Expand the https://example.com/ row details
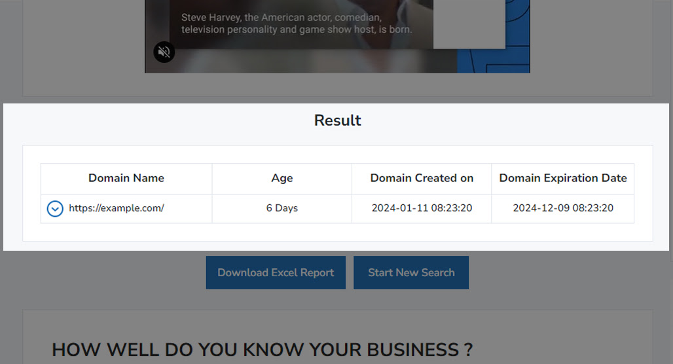The image size is (673, 364). pyautogui.click(x=55, y=209)
